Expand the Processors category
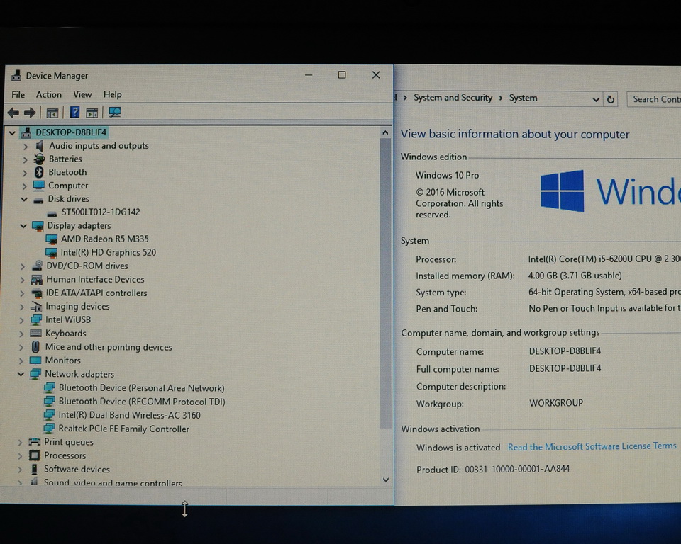Viewport: 681px width, 544px height. pyautogui.click(x=20, y=456)
